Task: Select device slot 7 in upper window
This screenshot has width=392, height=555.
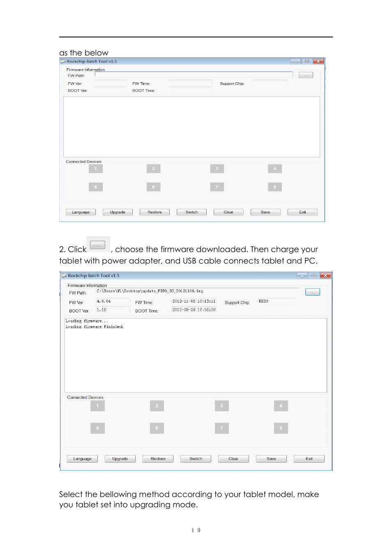Action: click(217, 187)
